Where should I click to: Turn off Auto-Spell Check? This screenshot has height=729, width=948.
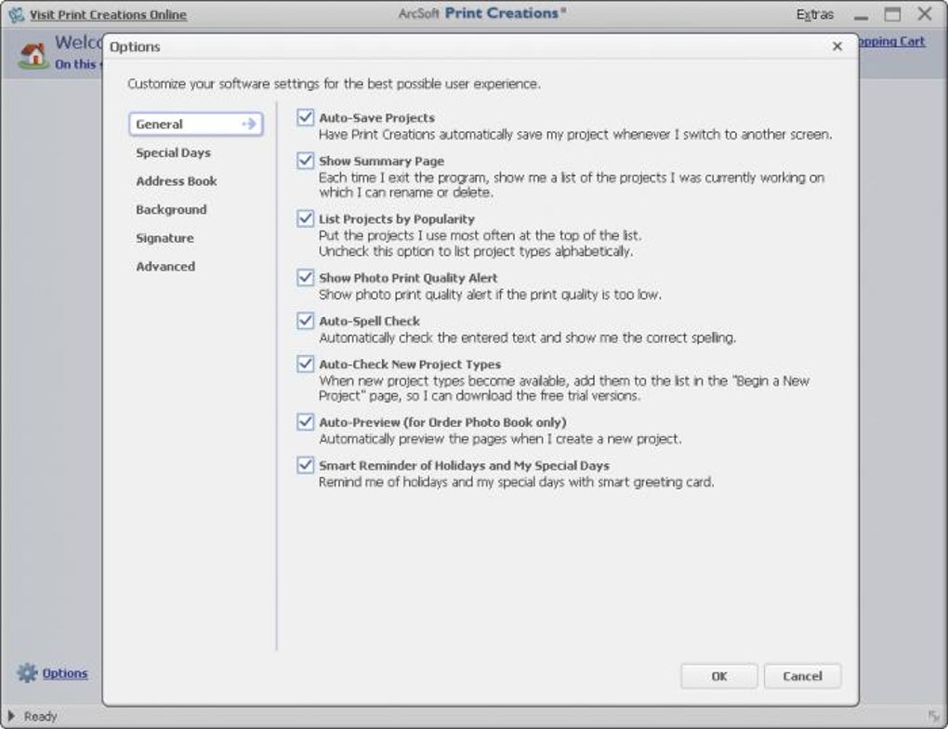pyautogui.click(x=306, y=320)
